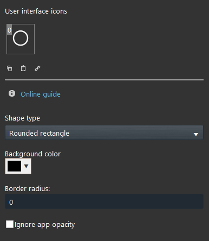The image size is (209, 241).
Task: Click the Background color label
Action: [x=32, y=154]
